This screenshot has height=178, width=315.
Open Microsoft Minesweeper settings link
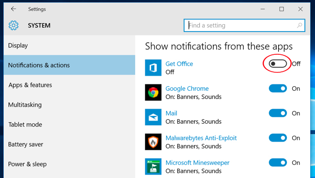coord(197,162)
